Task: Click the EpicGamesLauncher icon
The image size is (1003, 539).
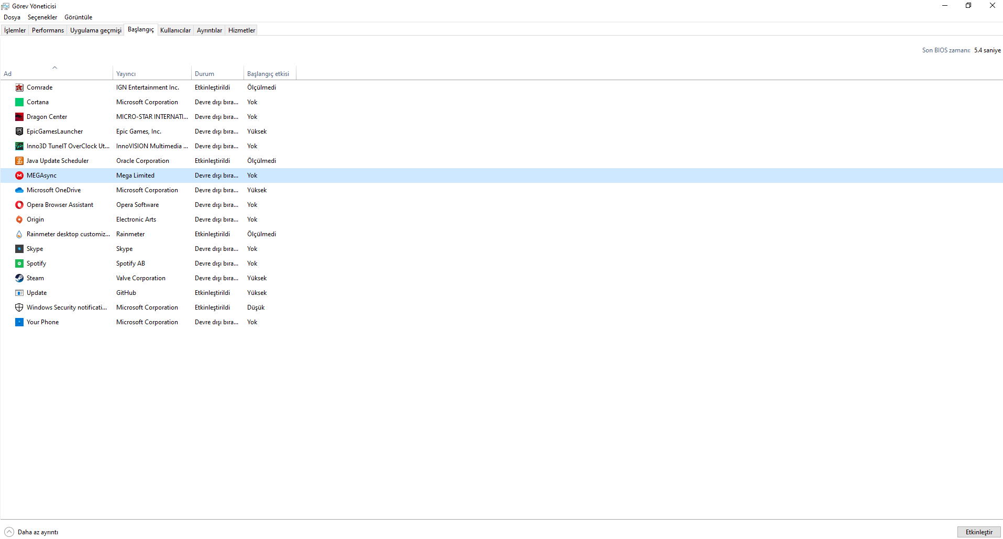Action: tap(19, 131)
